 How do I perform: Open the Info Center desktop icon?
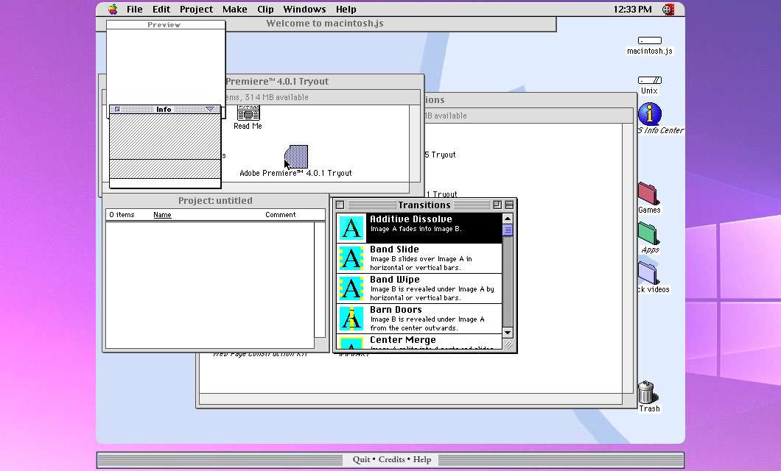pyautogui.click(x=650, y=114)
